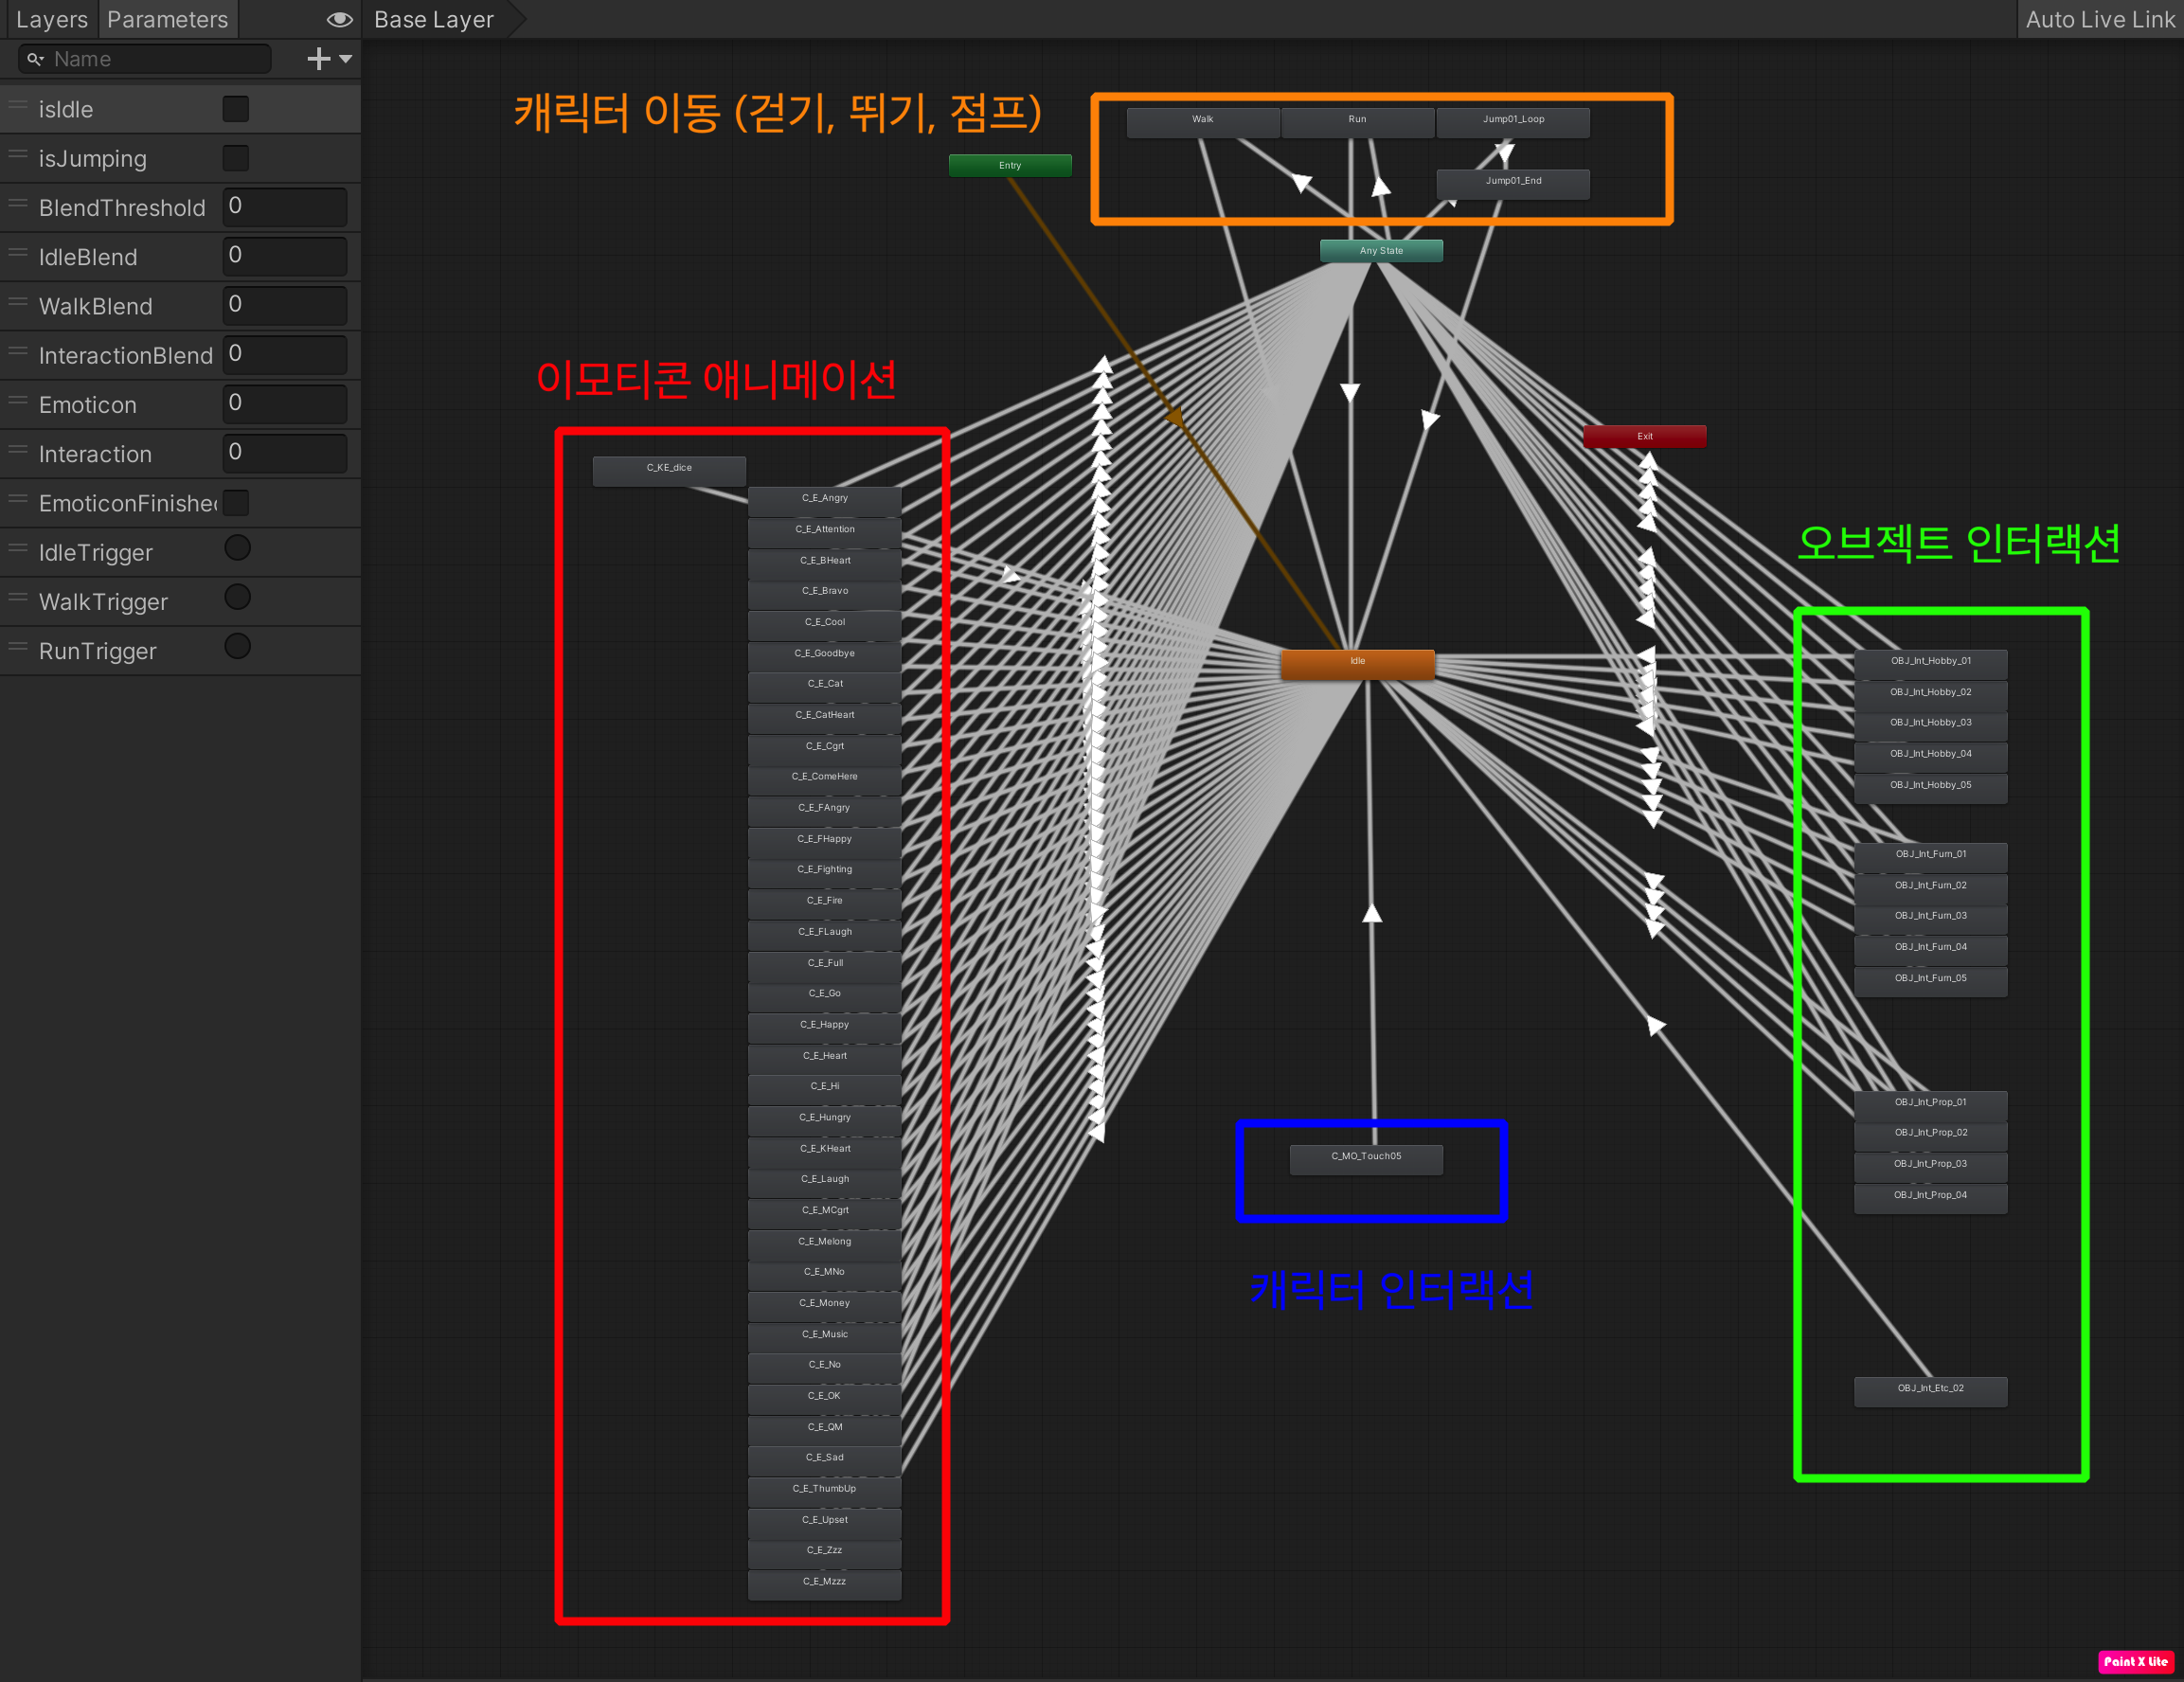Check the isJumping parameter box
The height and width of the screenshot is (1682, 2184).
[x=236, y=158]
